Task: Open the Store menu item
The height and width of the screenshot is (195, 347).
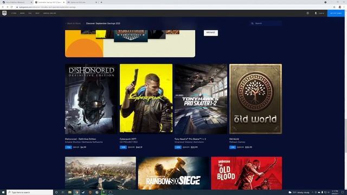Action: pyautogui.click(x=14, y=13)
